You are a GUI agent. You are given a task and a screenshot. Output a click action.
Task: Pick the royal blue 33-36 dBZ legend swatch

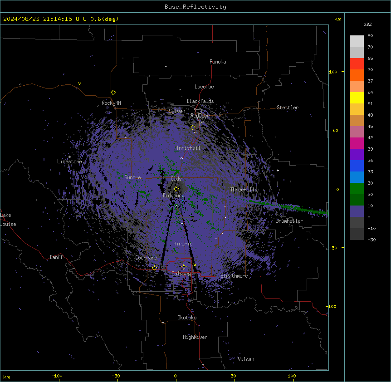357,166
